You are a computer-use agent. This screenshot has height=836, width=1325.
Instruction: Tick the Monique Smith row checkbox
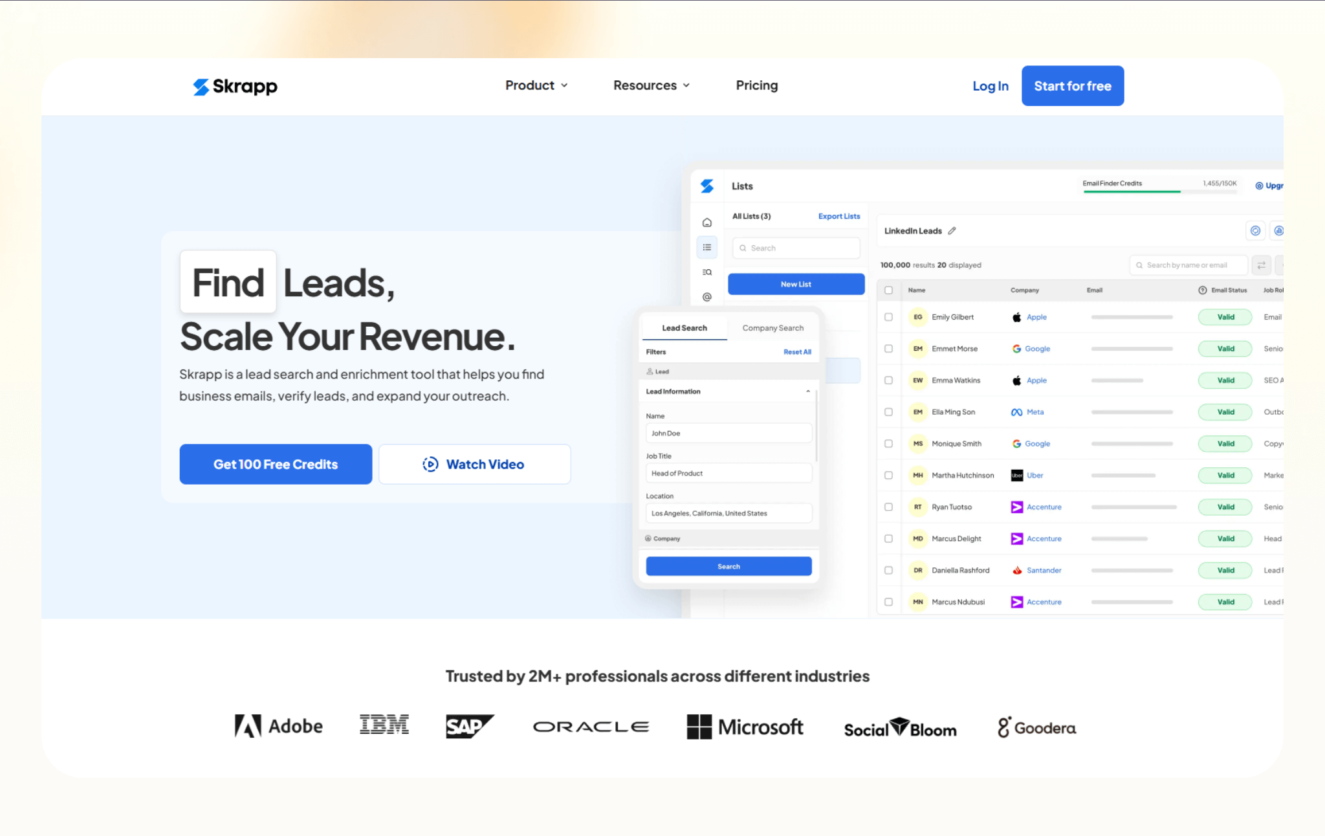tap(888, 444)
